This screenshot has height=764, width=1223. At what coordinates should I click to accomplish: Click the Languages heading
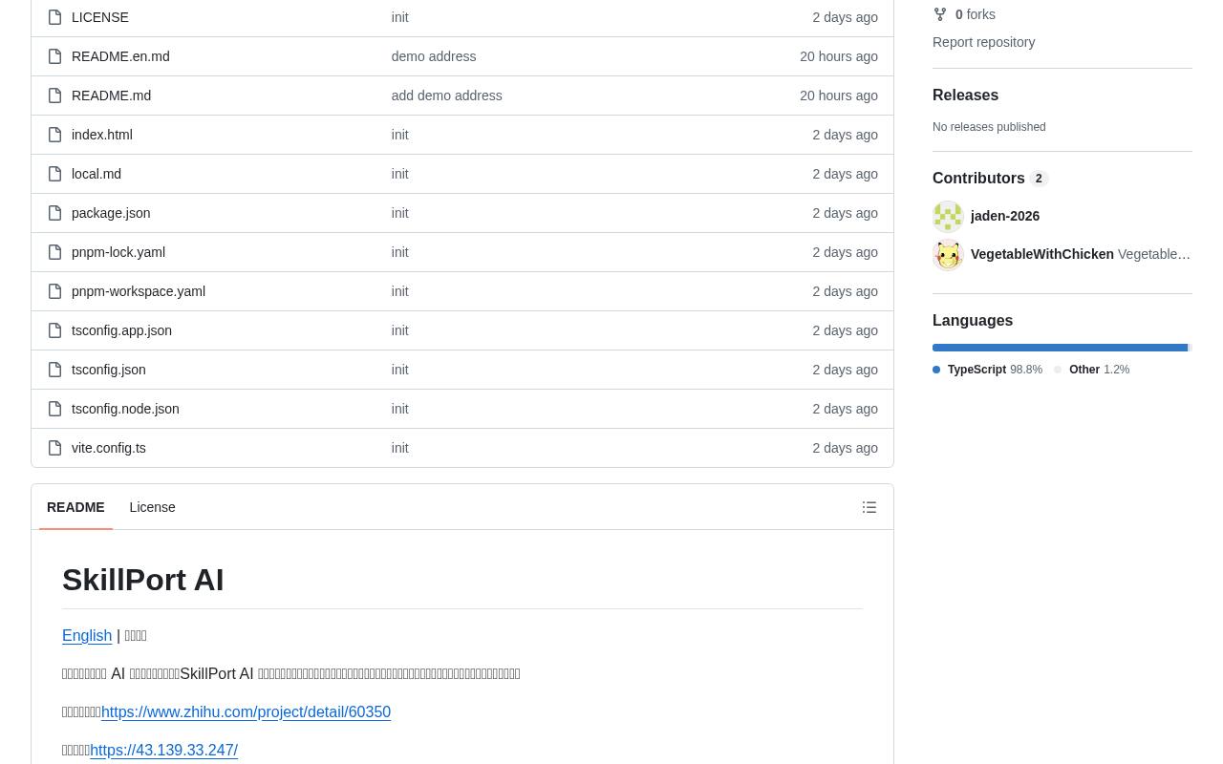point(973,321)
